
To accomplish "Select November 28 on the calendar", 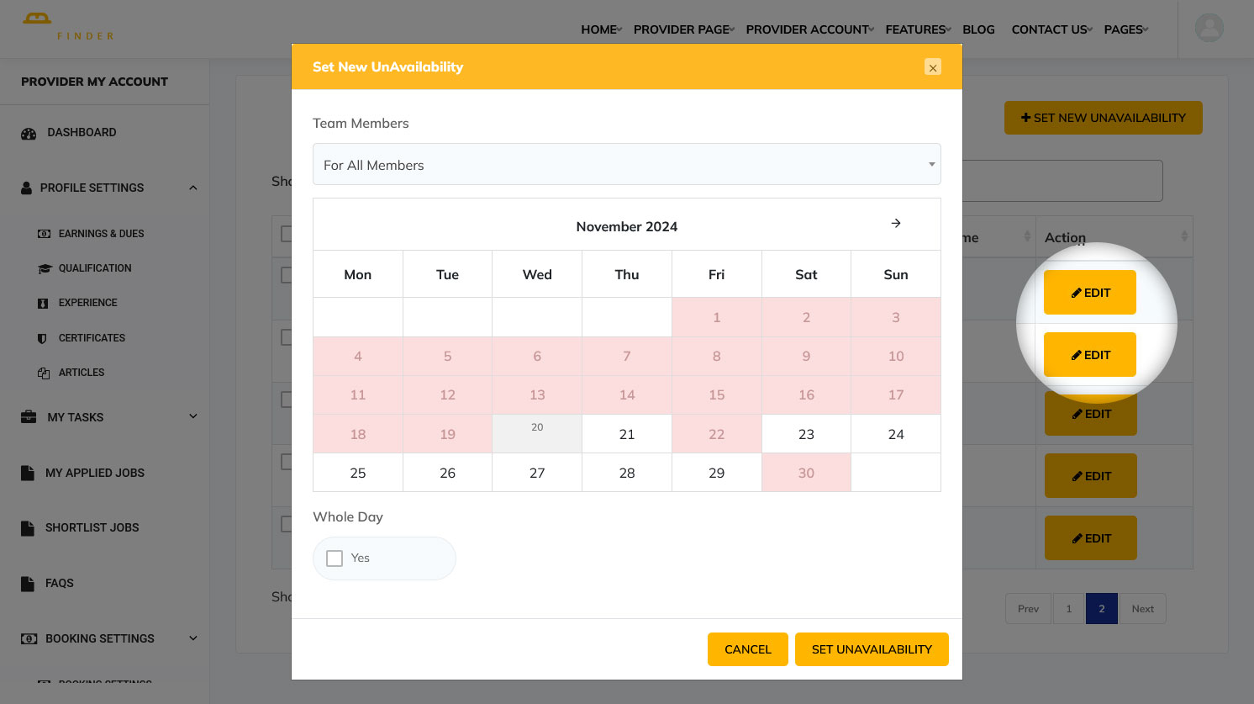I will point(627,473).
